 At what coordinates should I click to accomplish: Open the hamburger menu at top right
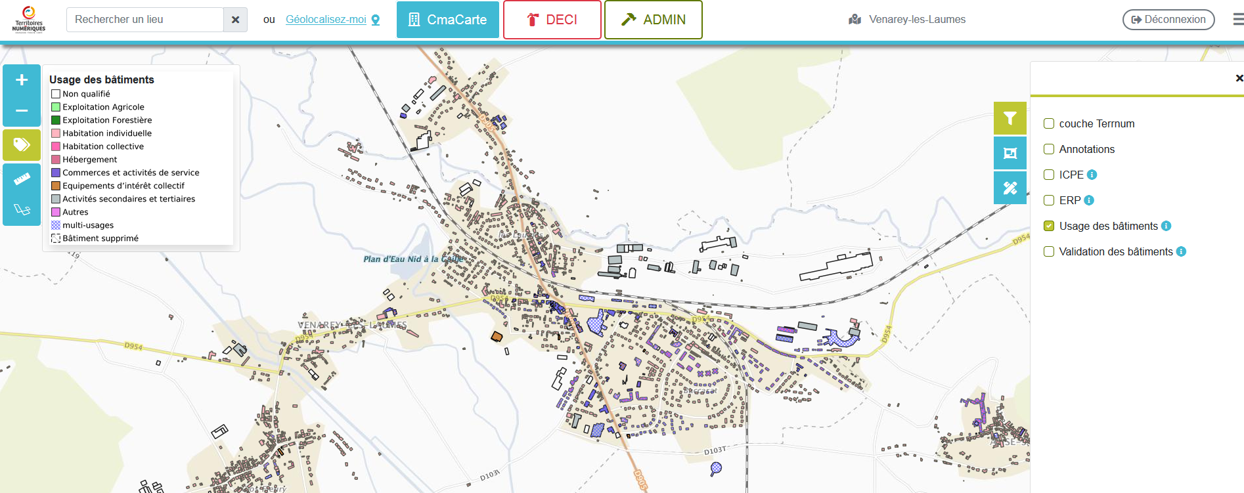tap(1237, 20)
